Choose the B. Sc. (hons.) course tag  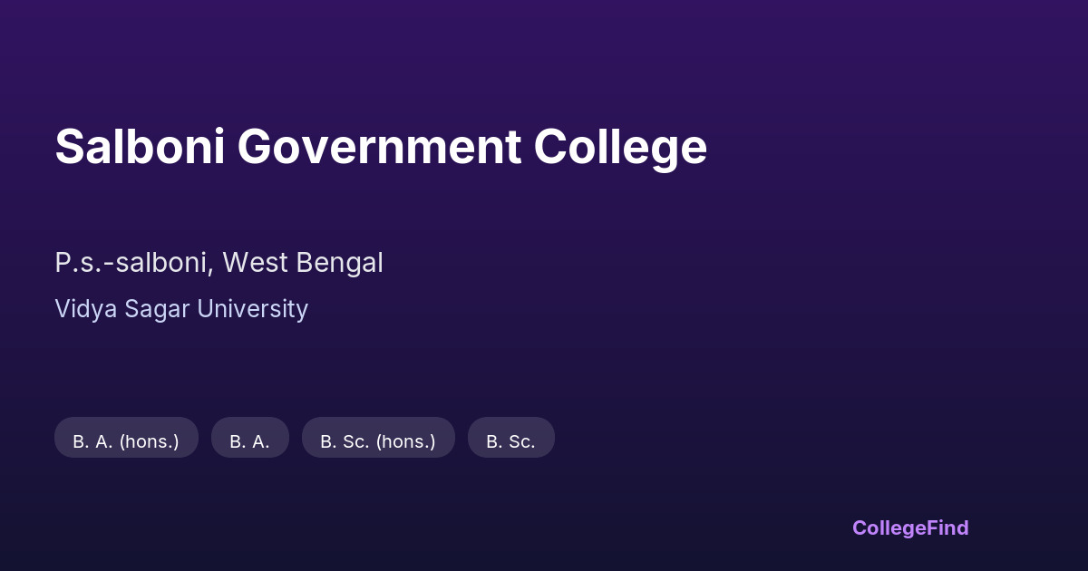(378, 441)
